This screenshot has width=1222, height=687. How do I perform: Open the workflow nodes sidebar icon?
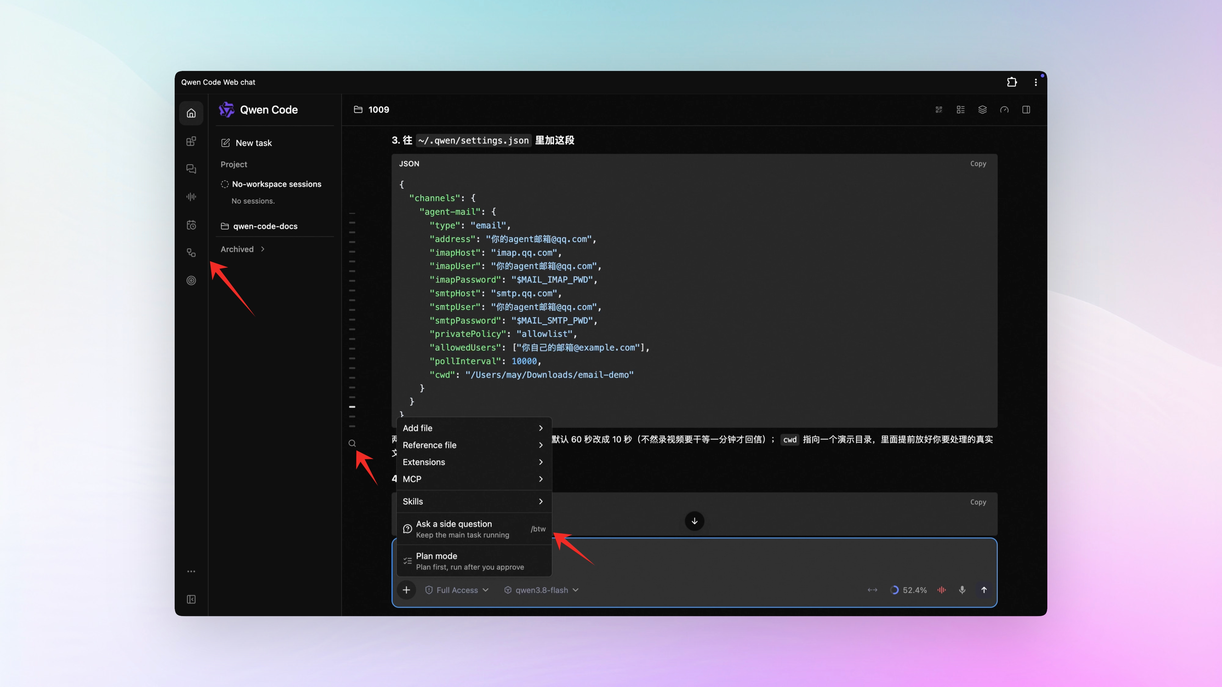coord(191,253)
